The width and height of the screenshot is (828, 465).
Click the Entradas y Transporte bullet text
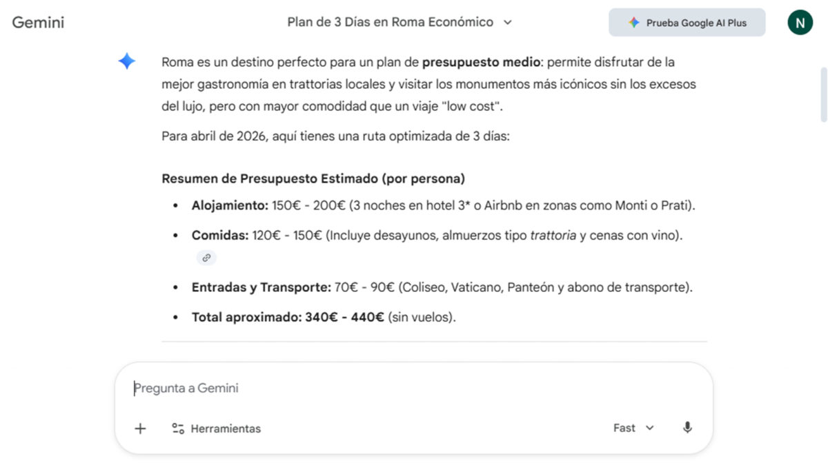pyautogui.click(x=442, y=287)
